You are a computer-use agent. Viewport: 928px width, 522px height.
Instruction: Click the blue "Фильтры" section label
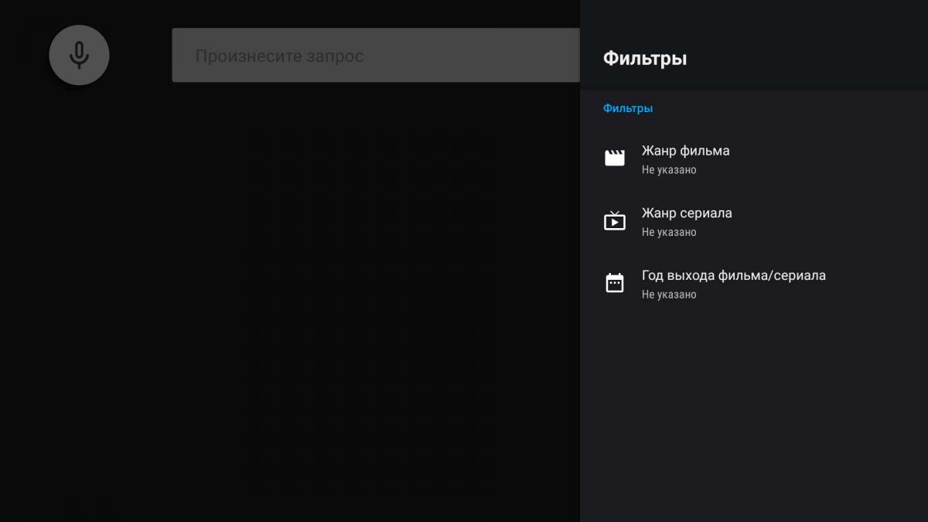click(x=628, y=108)
